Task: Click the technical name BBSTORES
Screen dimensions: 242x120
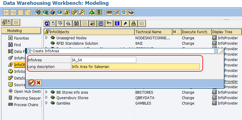Action: click(144, 92)
